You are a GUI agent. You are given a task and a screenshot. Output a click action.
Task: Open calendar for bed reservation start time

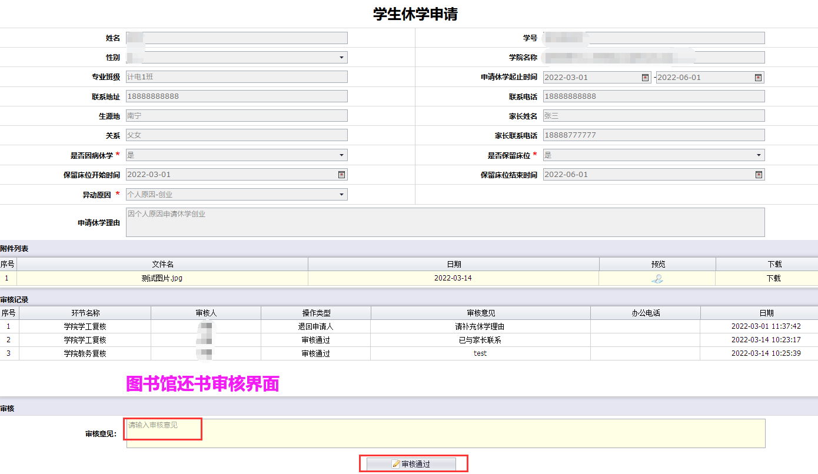(x=341, y=175)
